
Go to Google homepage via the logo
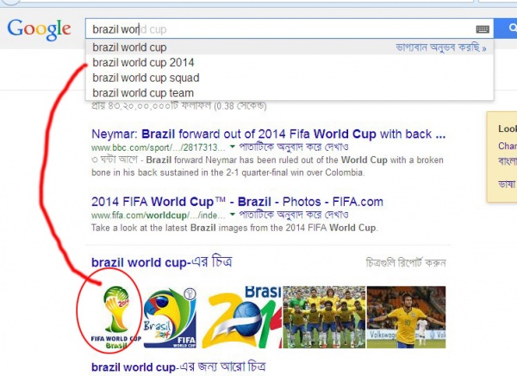click(39, 29)
